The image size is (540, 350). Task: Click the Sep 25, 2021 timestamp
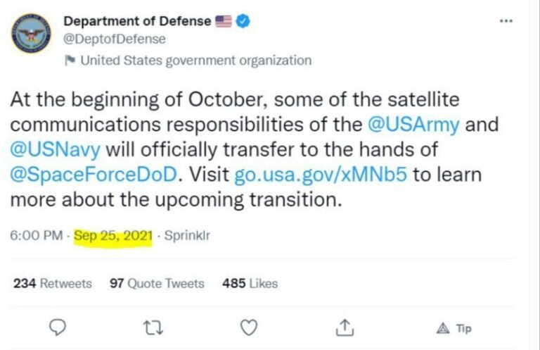113,236
